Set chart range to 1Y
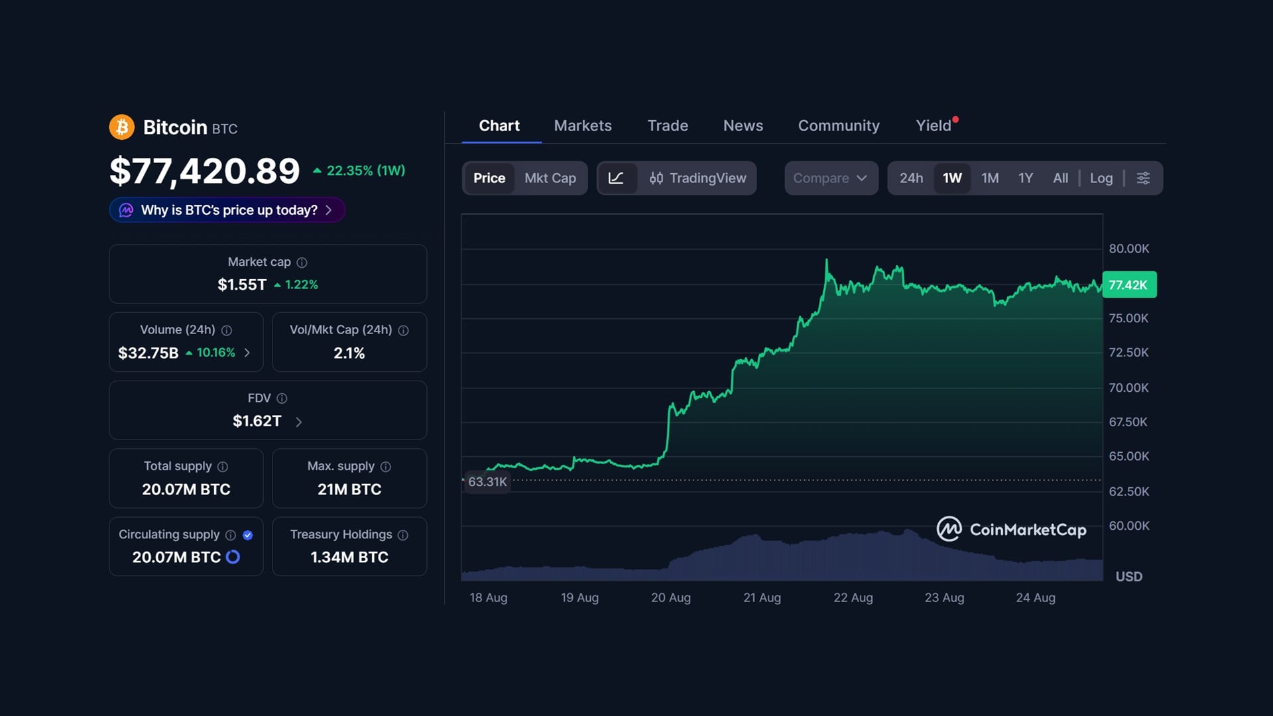 click(1026, 178)
